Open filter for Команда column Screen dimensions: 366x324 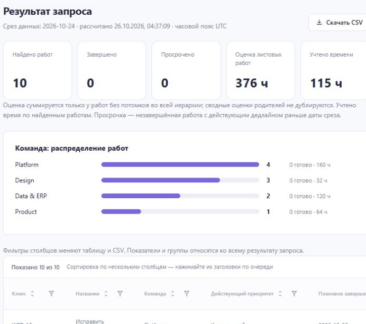(x=187, y=294)
